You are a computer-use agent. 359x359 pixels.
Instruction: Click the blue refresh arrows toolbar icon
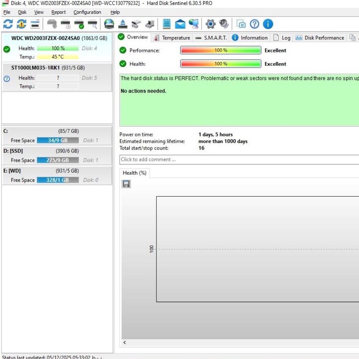tap(8, 24)
